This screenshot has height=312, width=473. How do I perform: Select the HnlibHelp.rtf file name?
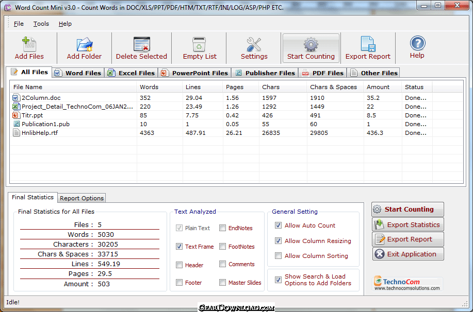(x=40, y=133)
